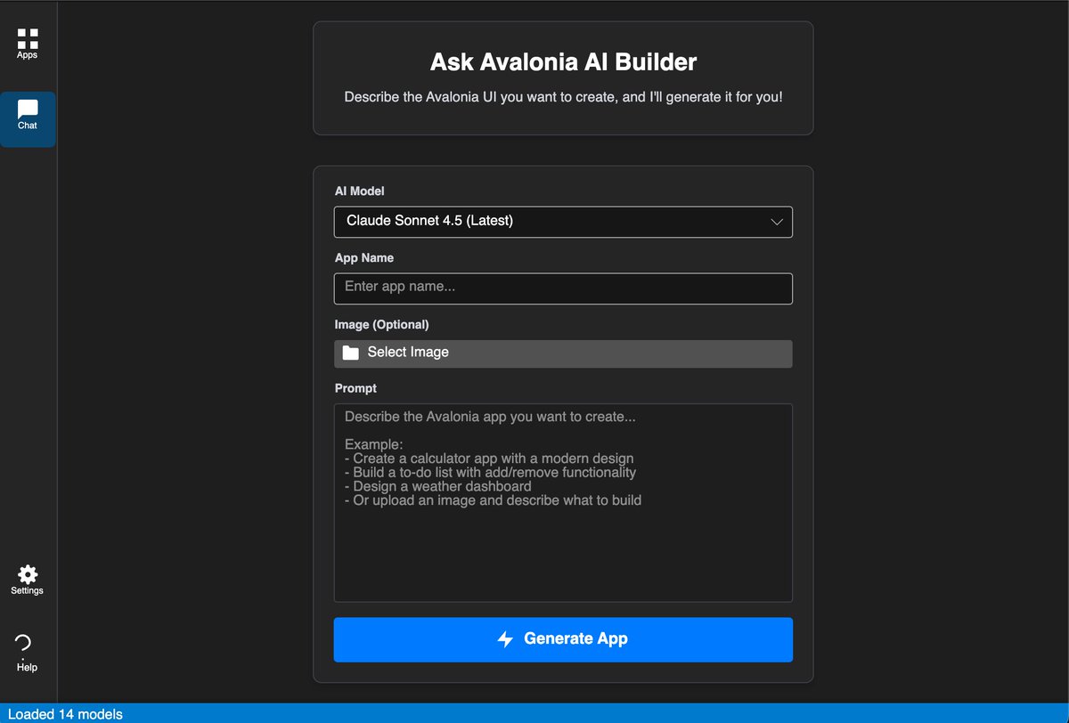The height and width of the screenshot is (723, 1069).
Task: Click the folder icon beside Select Image
Action: [x=351, y=353]
